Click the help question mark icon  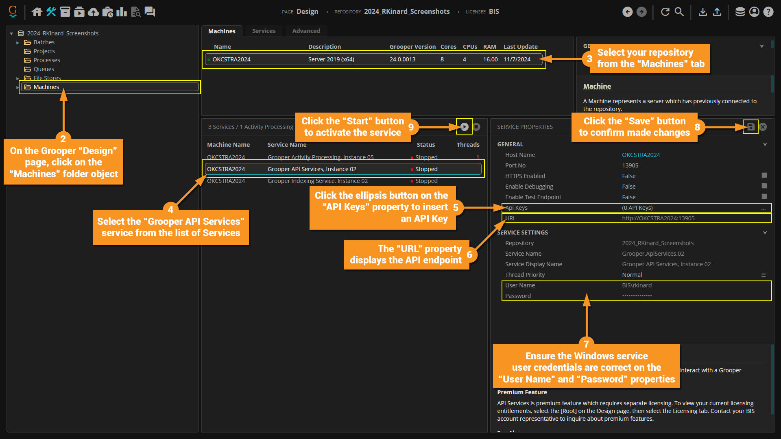[768, 12]
